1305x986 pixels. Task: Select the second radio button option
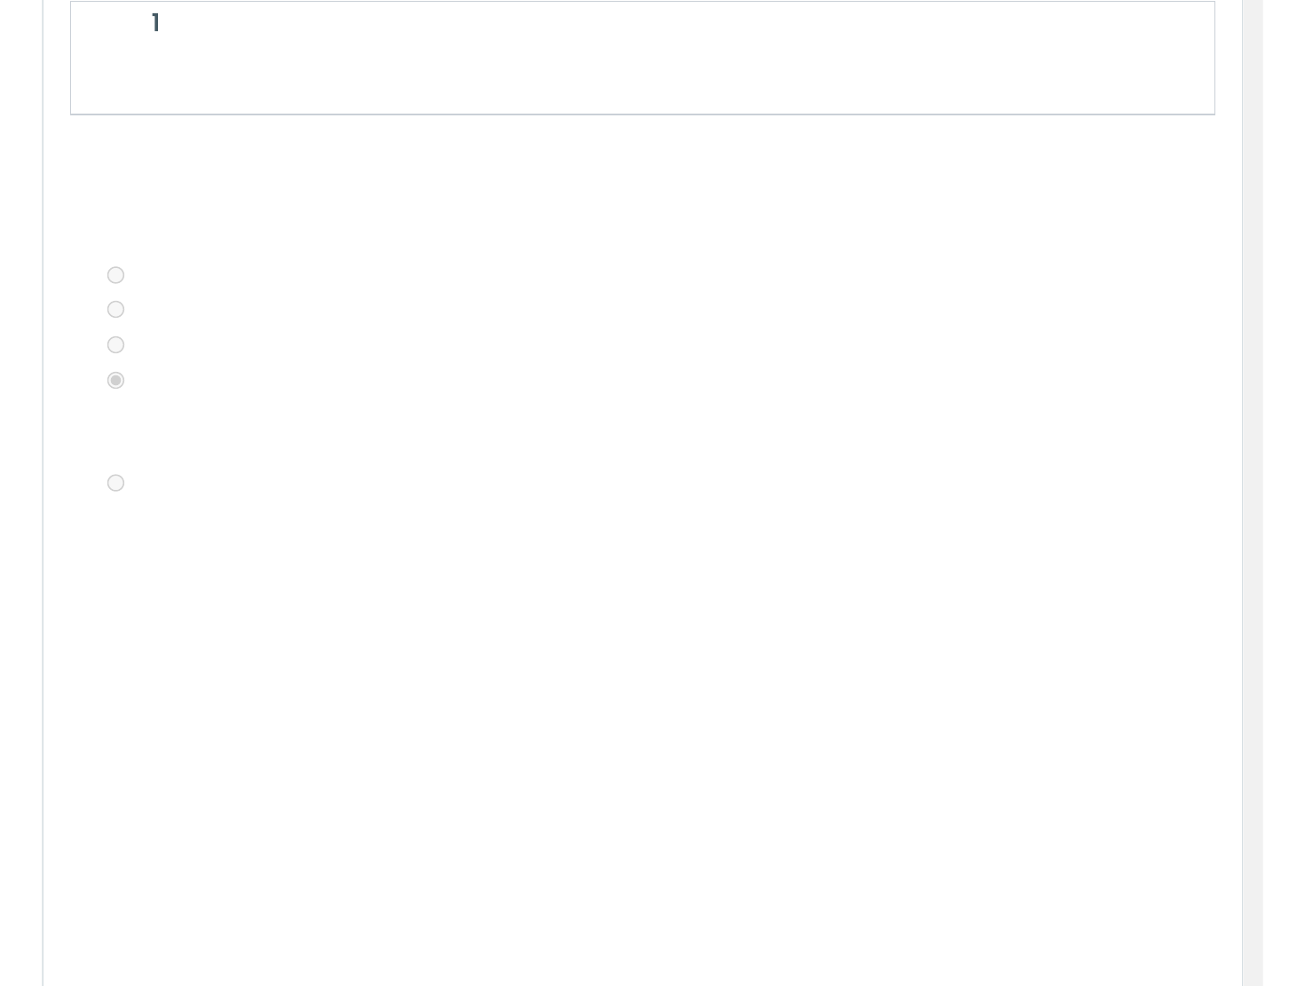(x=115, y=310)
